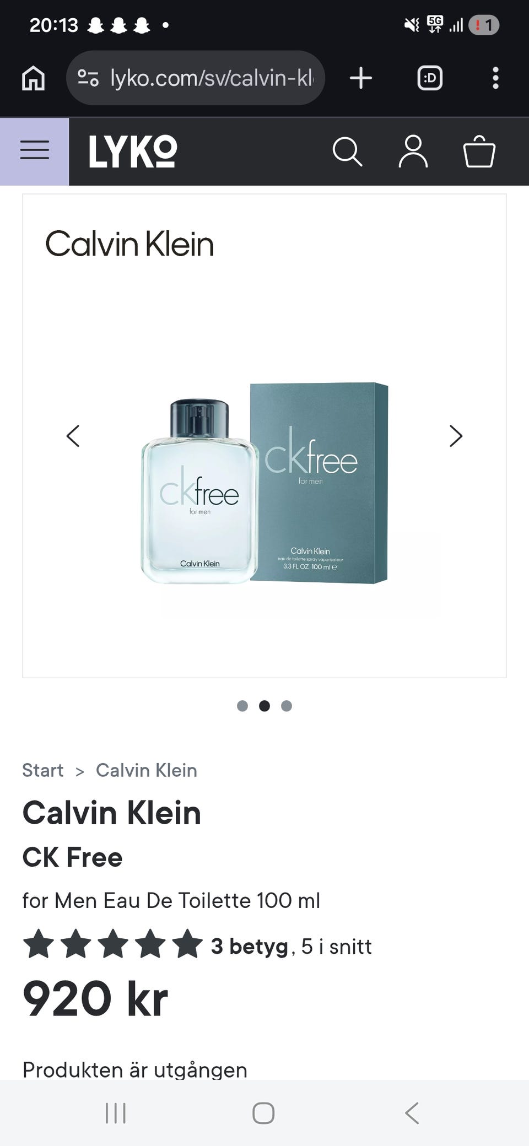Open Calvin Klein breadcrumb link
This screenshot has height=1146, width=529.
147,770
